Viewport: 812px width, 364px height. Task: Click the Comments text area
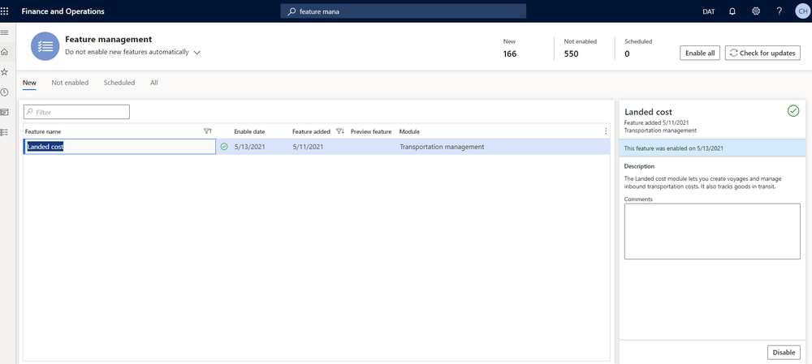point(712,231)
